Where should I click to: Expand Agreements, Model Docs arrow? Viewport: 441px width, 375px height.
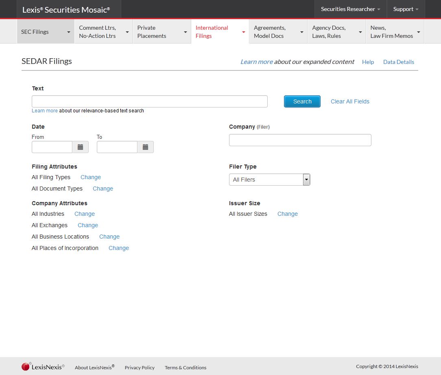coord(302,32)
